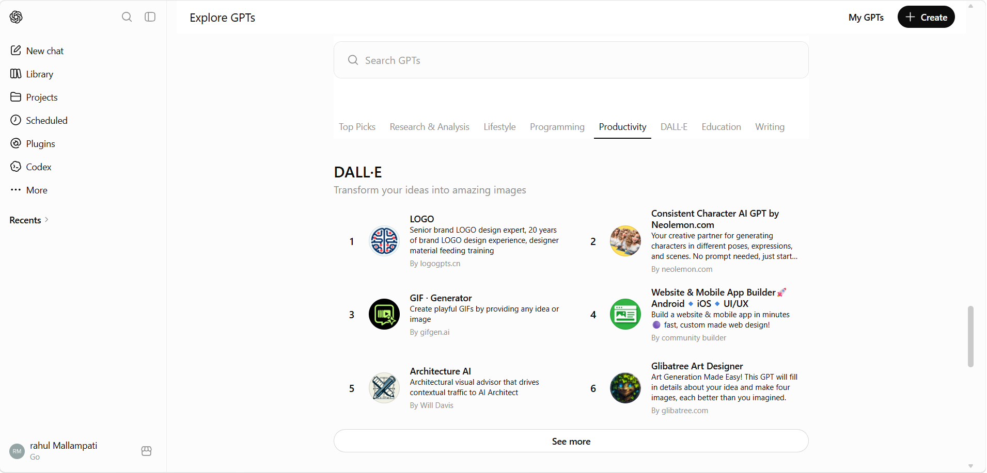Select the Education tab
The height and width of the screenshot is (473, 987).
pyautogui.click(x=721, y=127)
